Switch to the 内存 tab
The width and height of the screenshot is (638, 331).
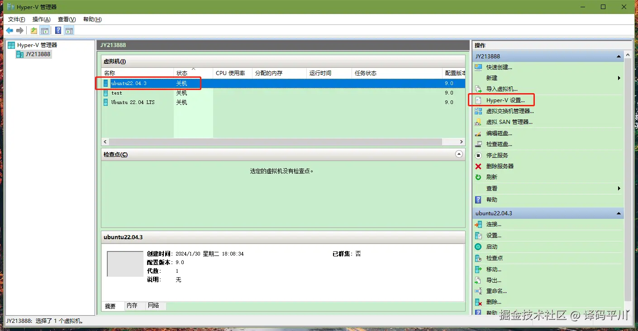(132, 306)
